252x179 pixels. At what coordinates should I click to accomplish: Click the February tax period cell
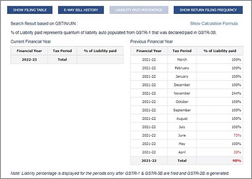point(182,68)
